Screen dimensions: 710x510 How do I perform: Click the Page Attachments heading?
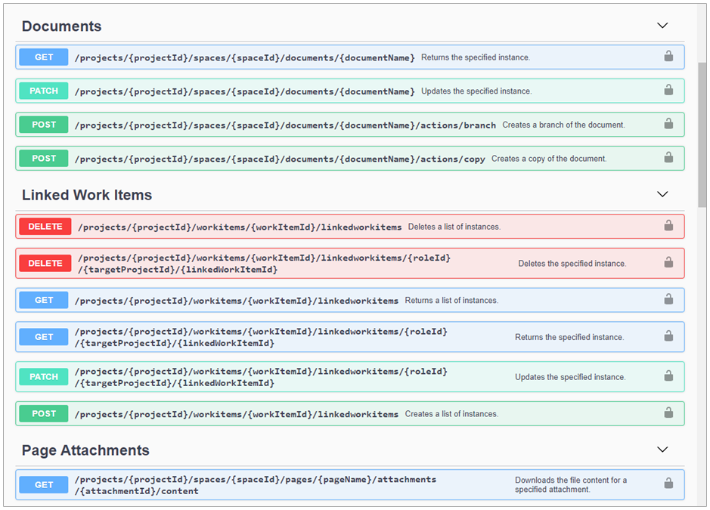tap(85, 450)
